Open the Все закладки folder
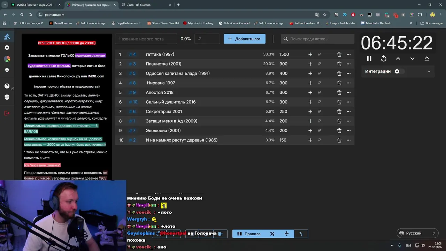The image size is (446, 251). click(431, 23)
